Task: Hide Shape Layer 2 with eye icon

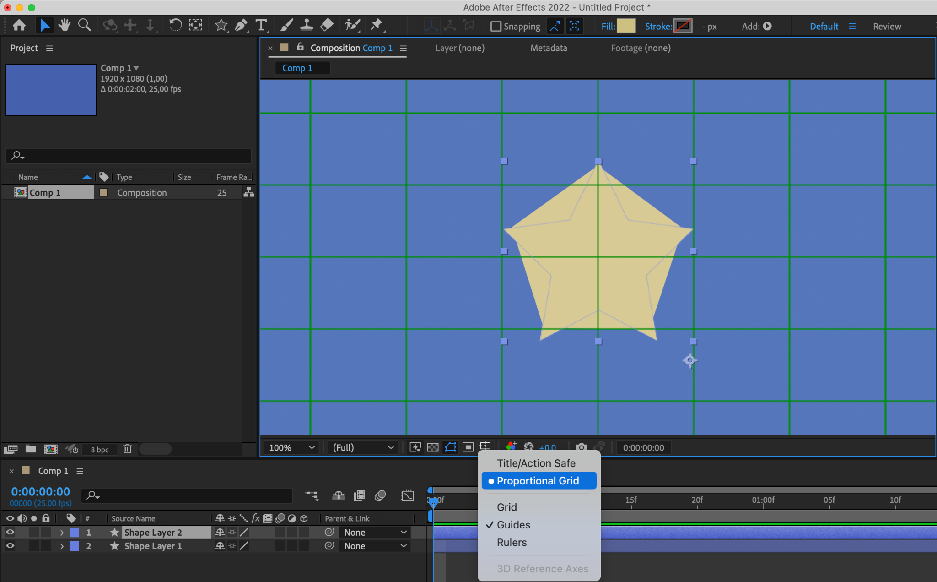Action: (x=10, y=532)
